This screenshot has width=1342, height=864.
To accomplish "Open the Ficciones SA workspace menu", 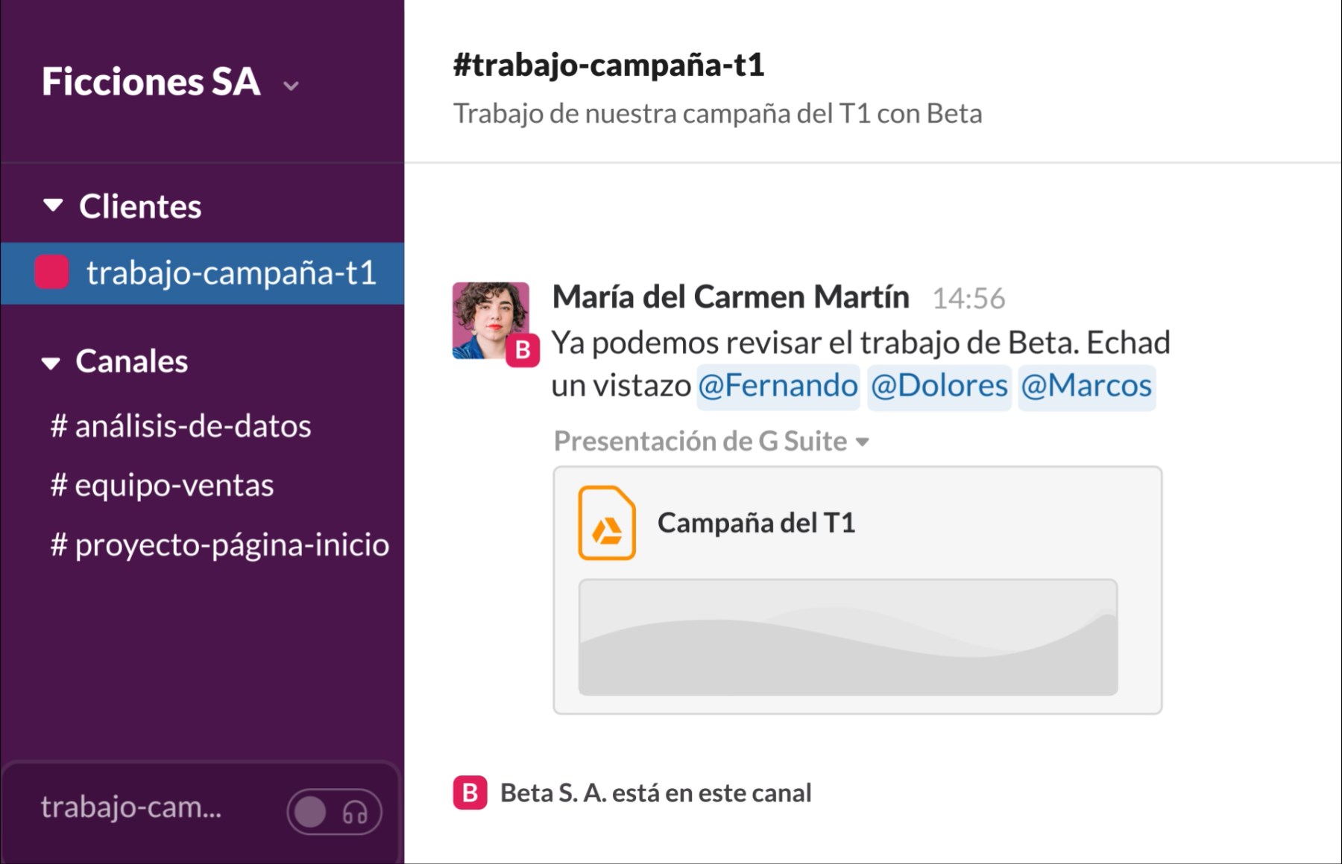I will click(170, 82).
